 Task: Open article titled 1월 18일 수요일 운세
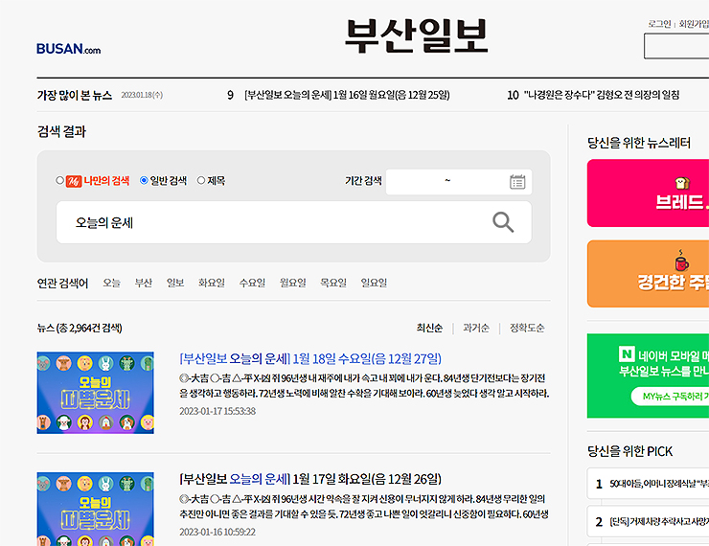click(x=310, y=359)
